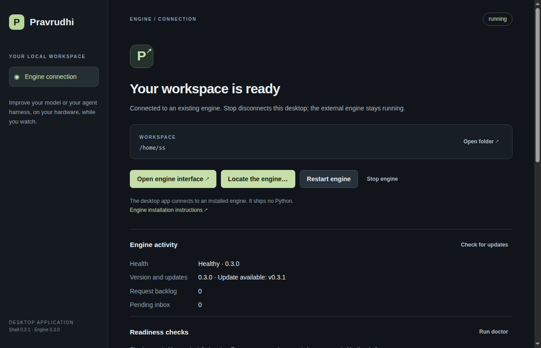Click the Pravrudhi sidebar logo icon
The width and height of the screenshot is (541, 348).
17,22
